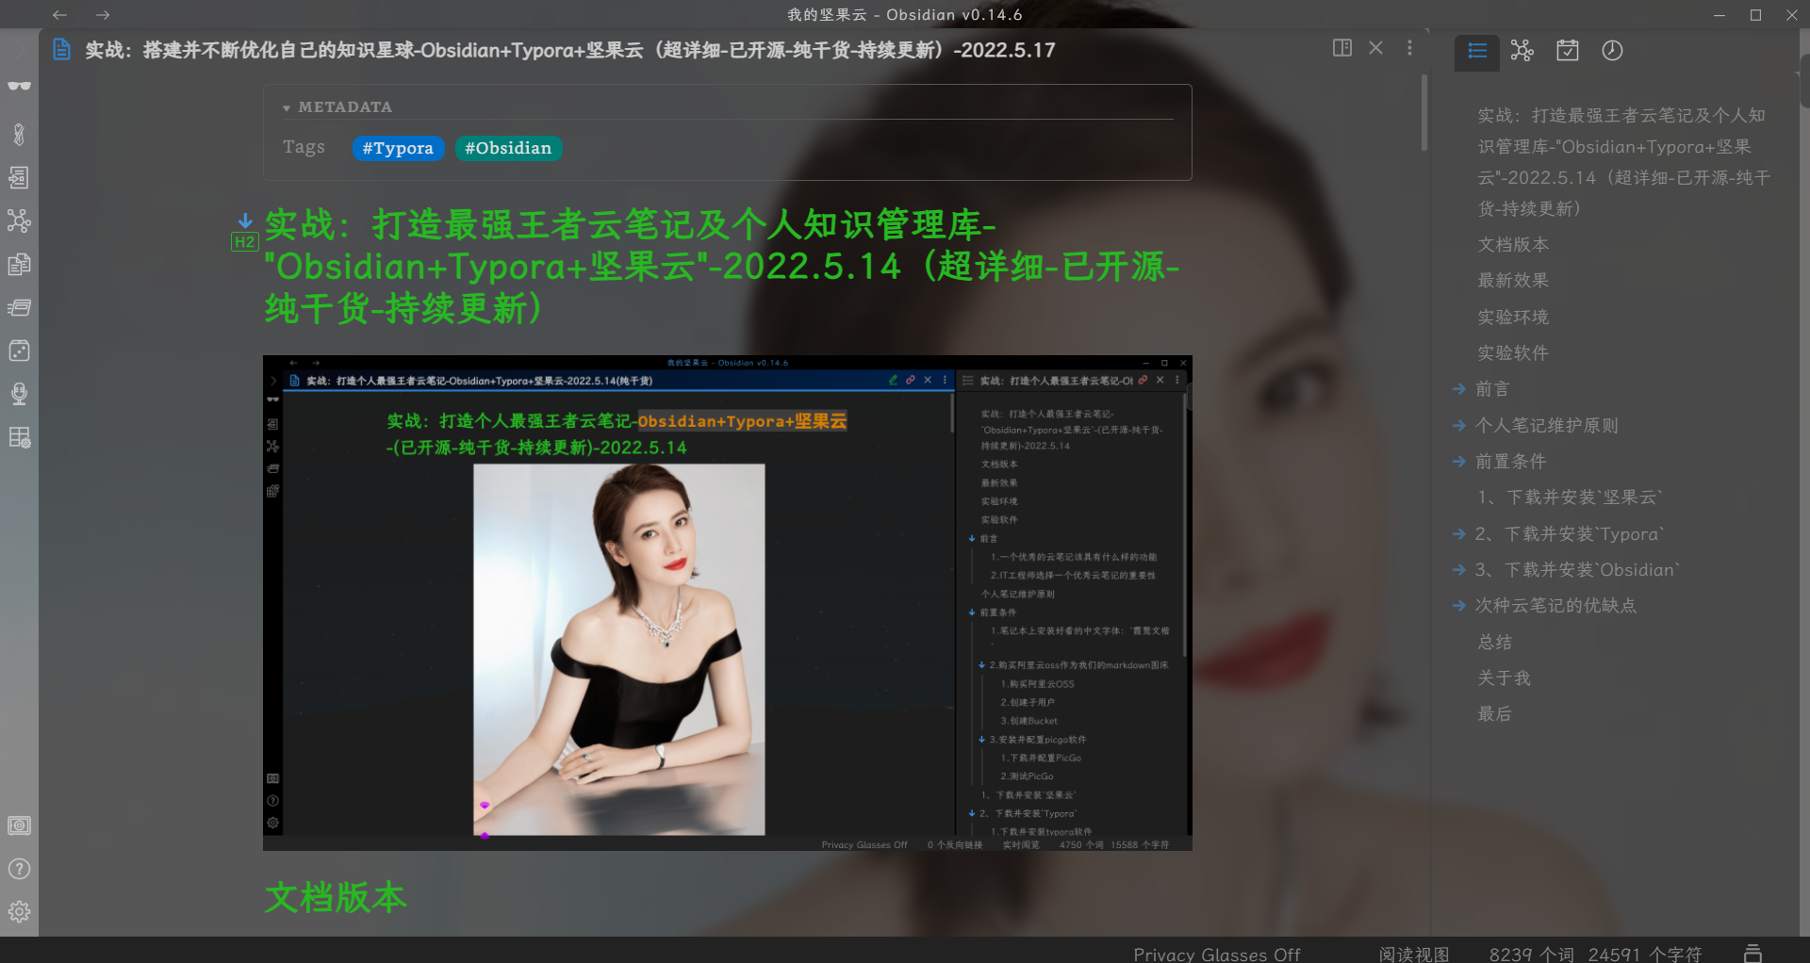Open quick switcher ribbon icon
The image size is (1810, 963).
pos(19,177)
